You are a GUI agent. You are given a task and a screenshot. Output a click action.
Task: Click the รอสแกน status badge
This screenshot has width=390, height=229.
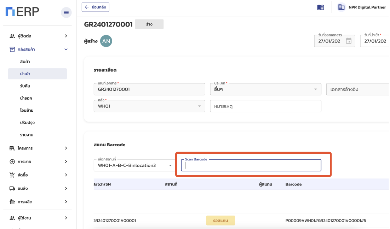[220, 221]
